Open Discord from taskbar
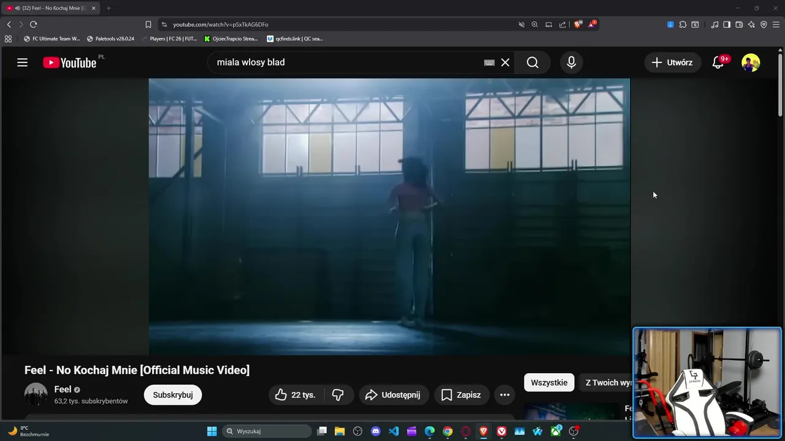 pyautogui.click(x=375, y=431)
